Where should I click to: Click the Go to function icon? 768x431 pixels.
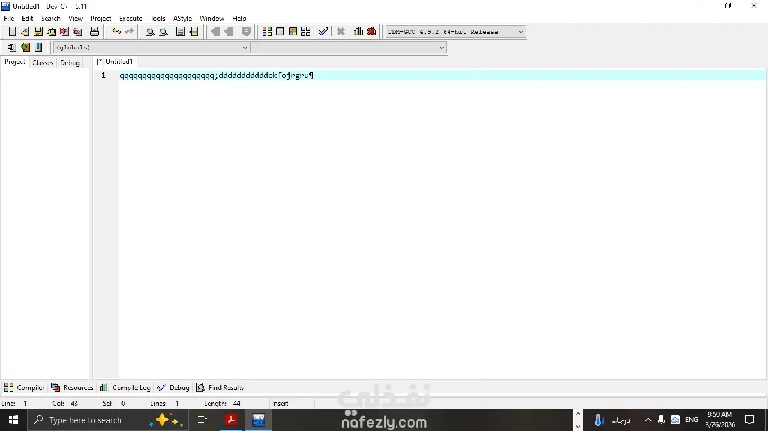coord(180,31)
